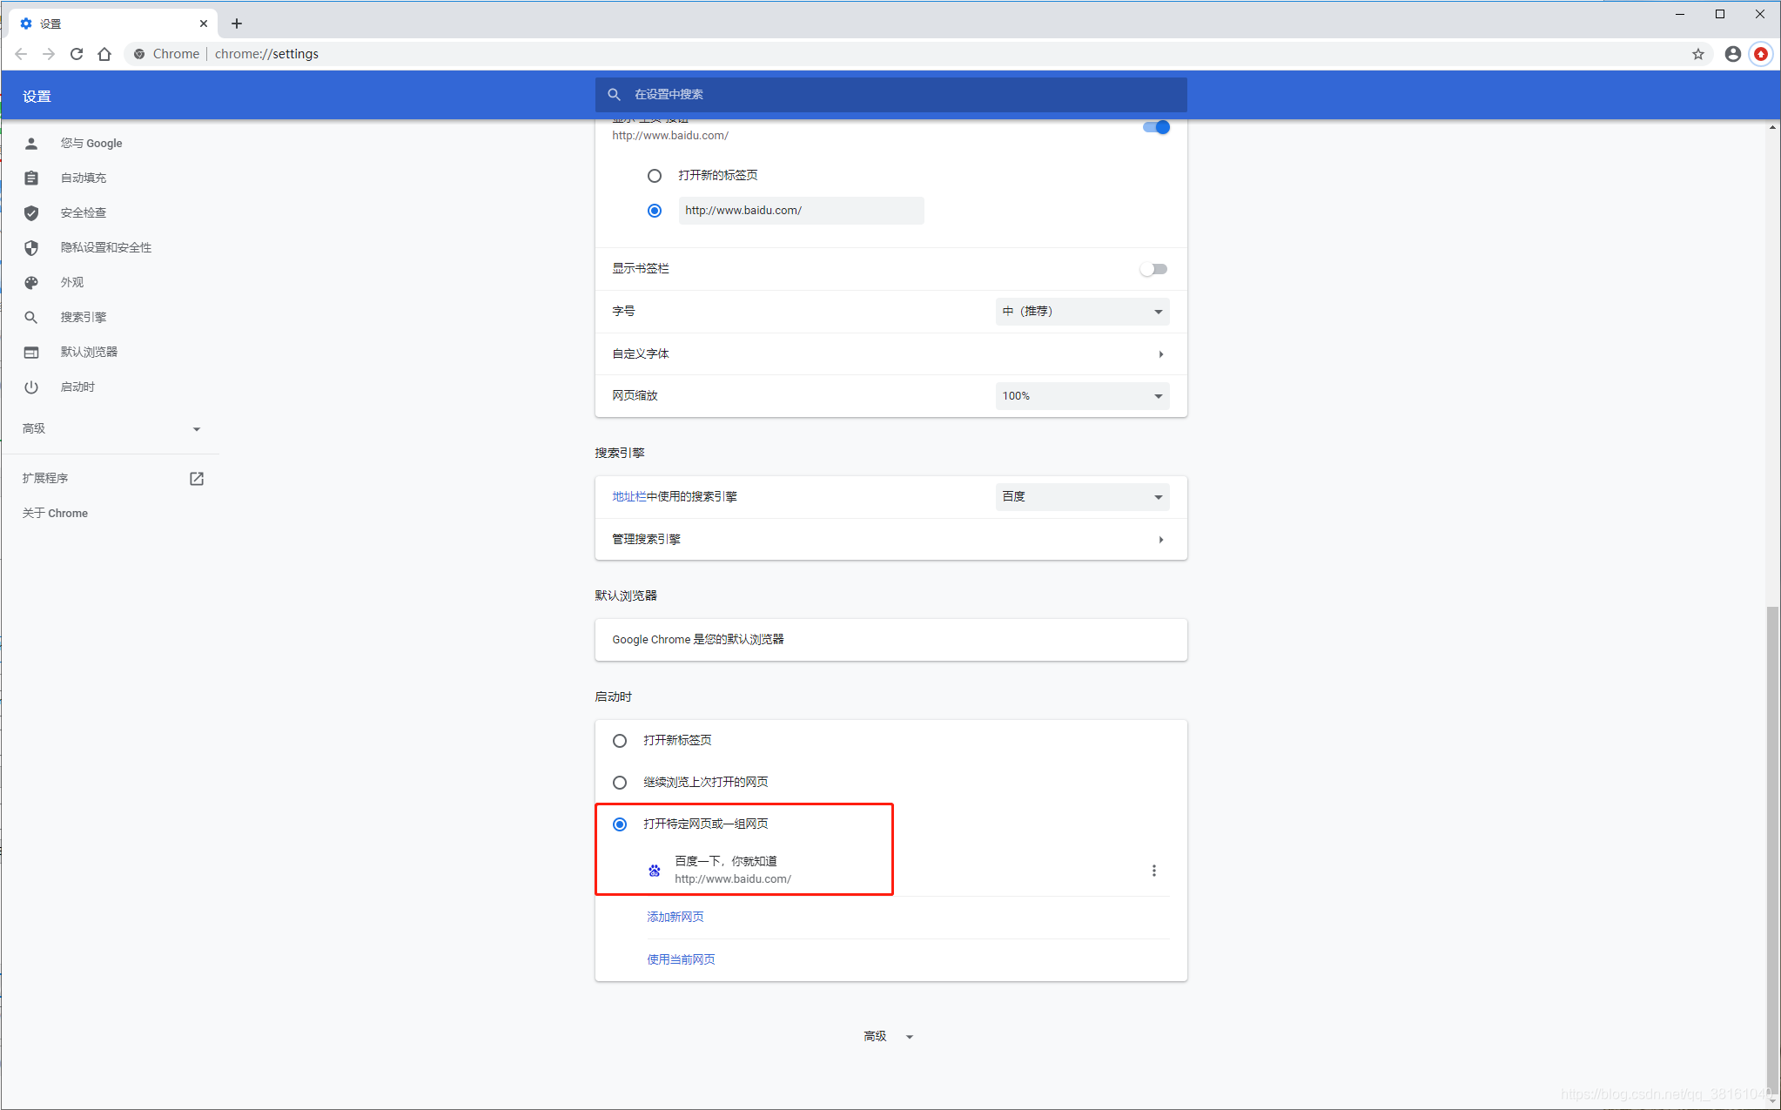Select the open new tab page radio on startup
Viewport: 1781px width, 1110px height.
click(x=620, y=741)
